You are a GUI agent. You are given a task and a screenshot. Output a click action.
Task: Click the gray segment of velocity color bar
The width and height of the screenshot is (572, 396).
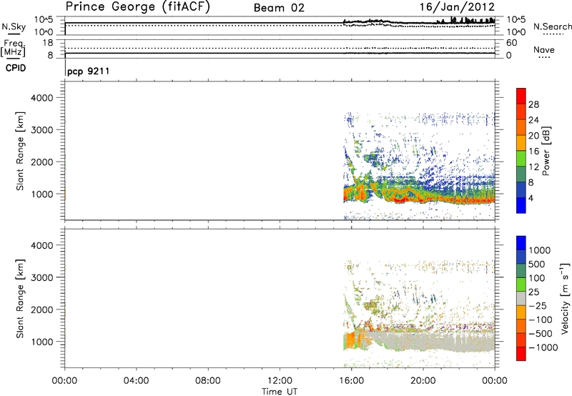521,299
